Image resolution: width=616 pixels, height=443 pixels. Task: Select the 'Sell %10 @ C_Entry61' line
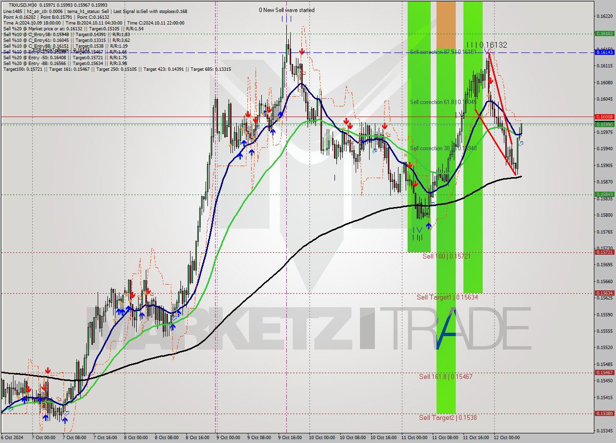[x=66, y=40]
